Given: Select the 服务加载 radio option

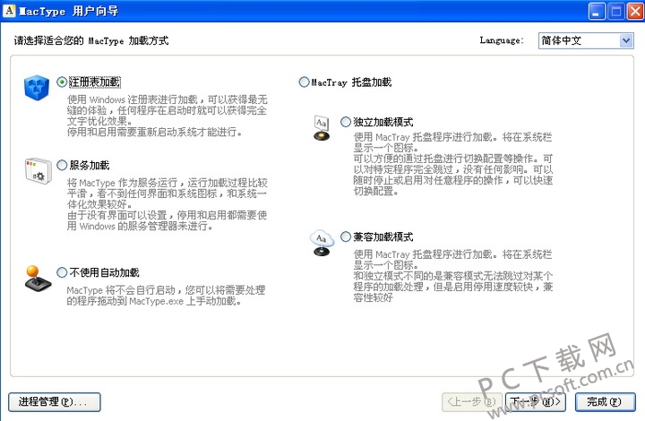Looking at the screenshot, I should [x=62, y=166].
